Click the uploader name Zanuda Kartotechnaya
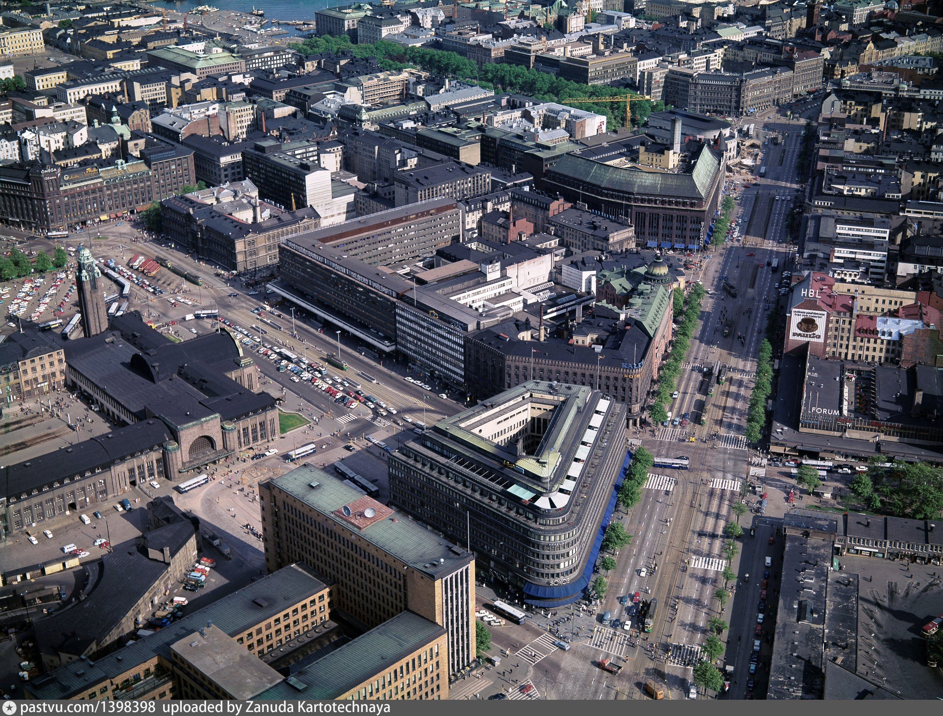943x716 pixels. 317,707
